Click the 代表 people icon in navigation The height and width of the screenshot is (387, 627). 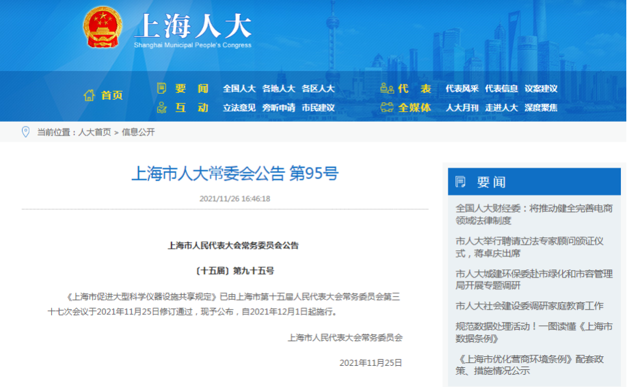(x=387, y=88)
